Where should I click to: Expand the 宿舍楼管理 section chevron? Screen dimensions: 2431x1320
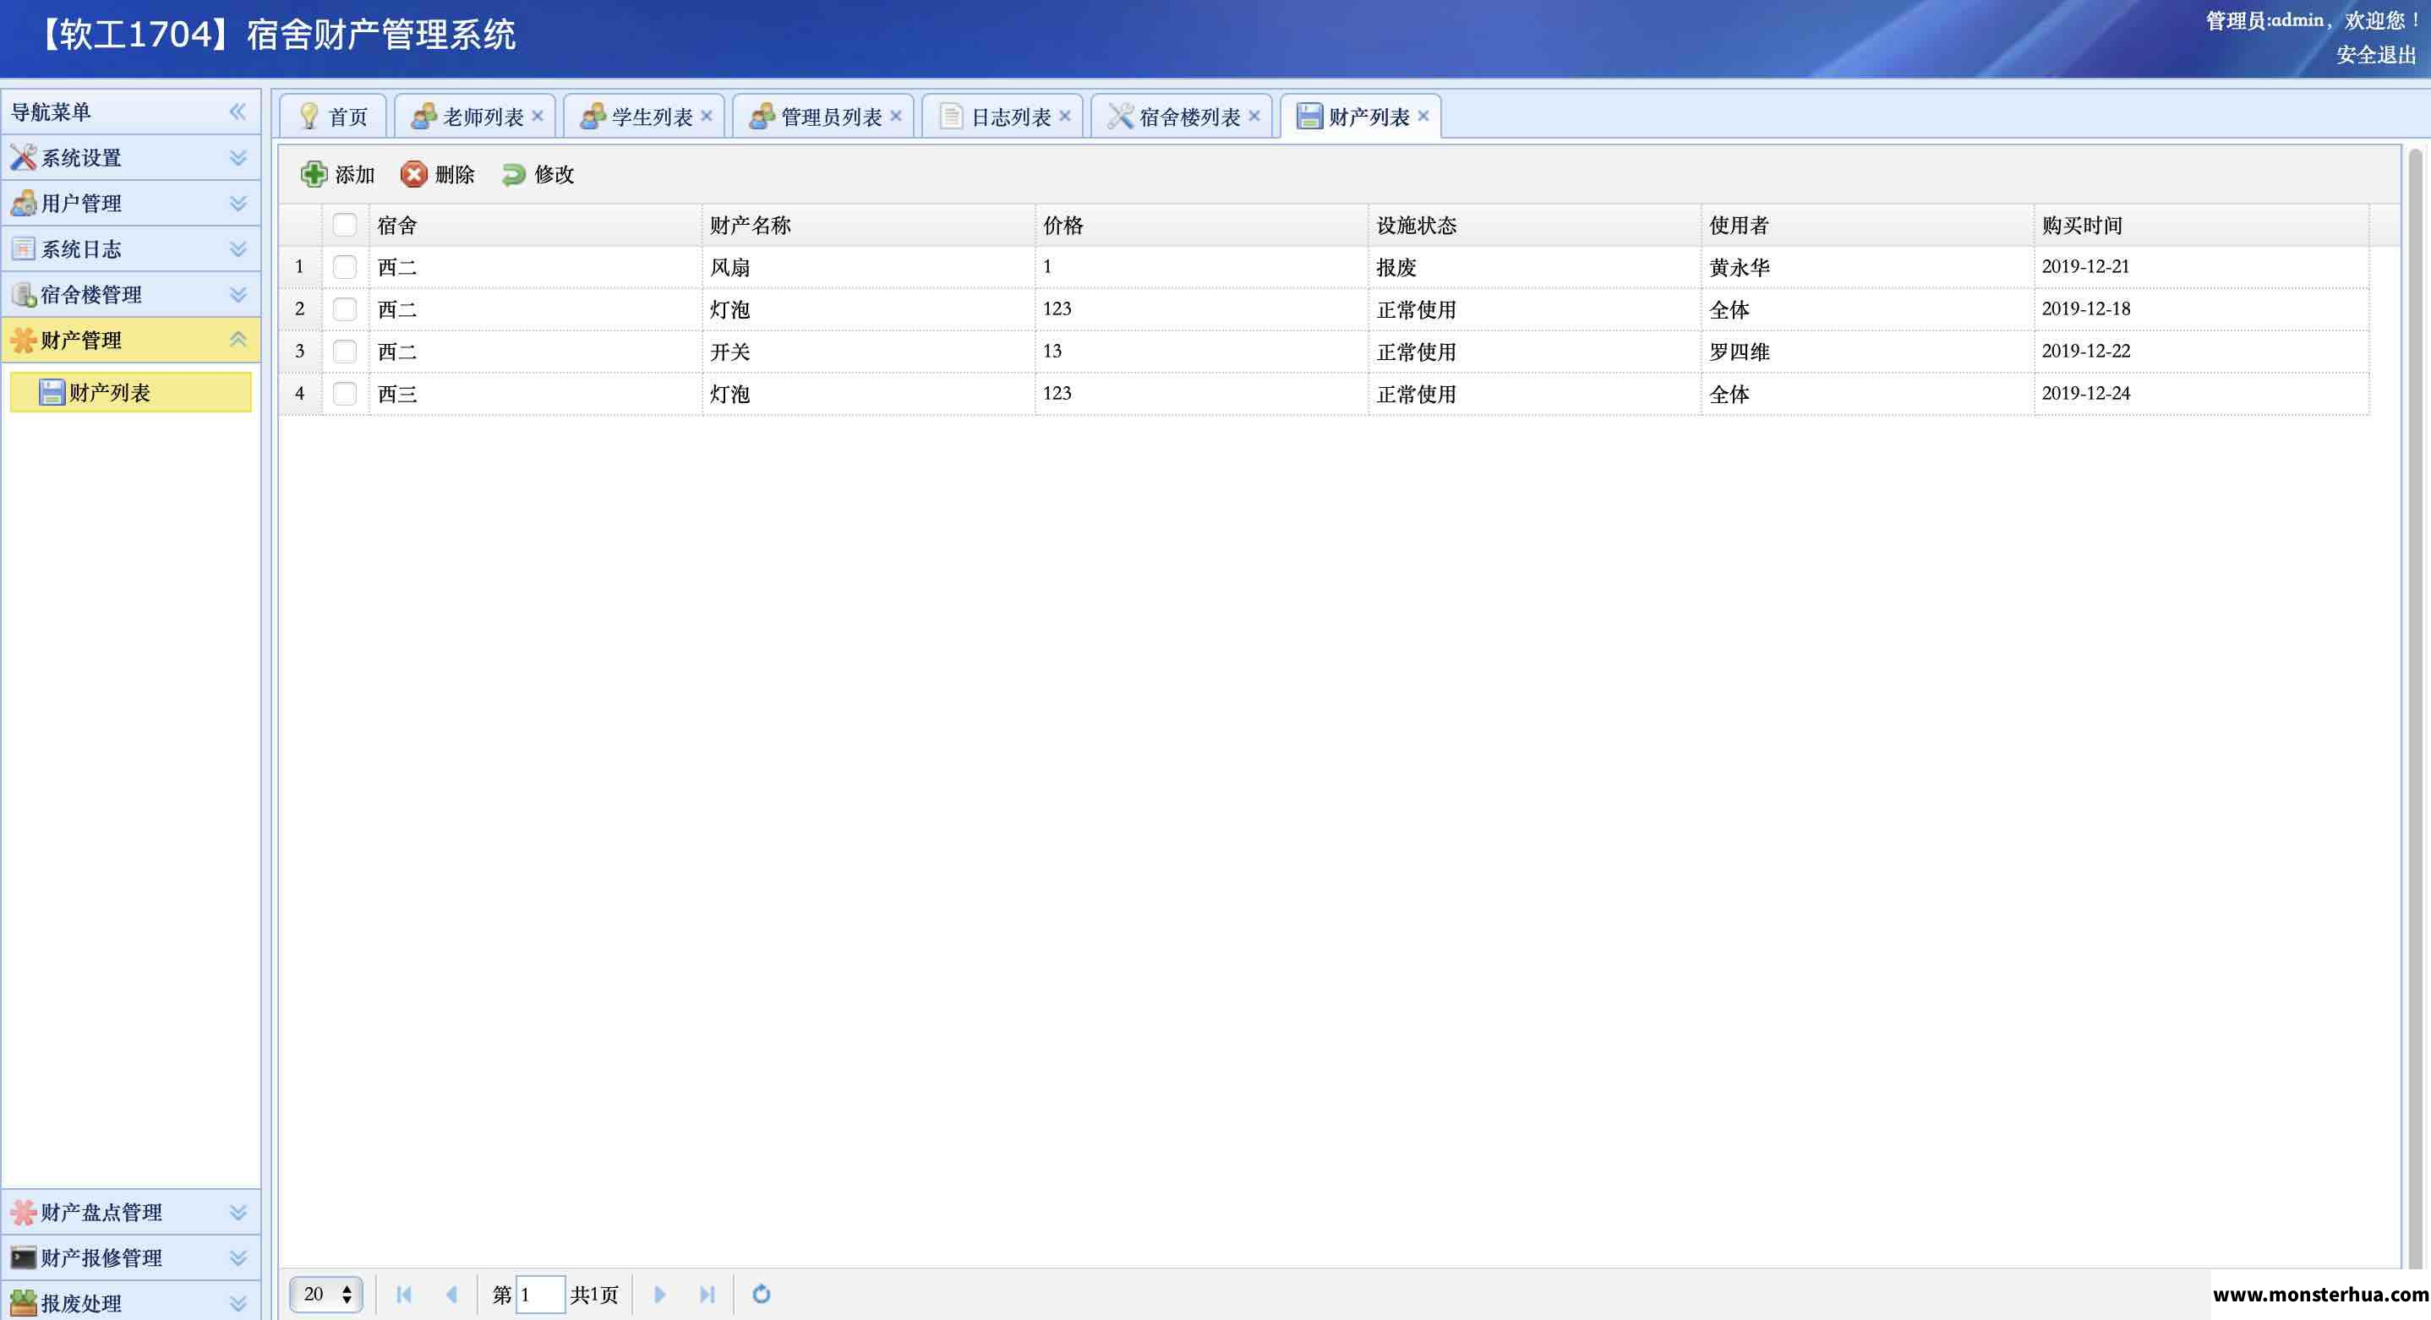[x=238, y=294]
